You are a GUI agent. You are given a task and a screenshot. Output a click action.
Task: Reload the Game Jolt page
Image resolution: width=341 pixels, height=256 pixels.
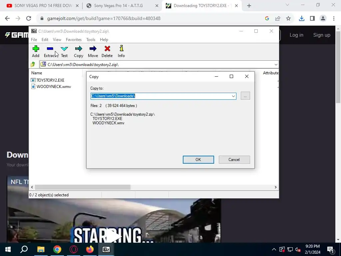click(29, 19)
